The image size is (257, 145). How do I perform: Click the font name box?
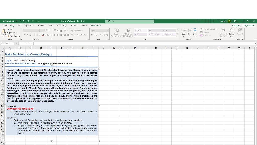pyautogui.click(x=31, y=31)
